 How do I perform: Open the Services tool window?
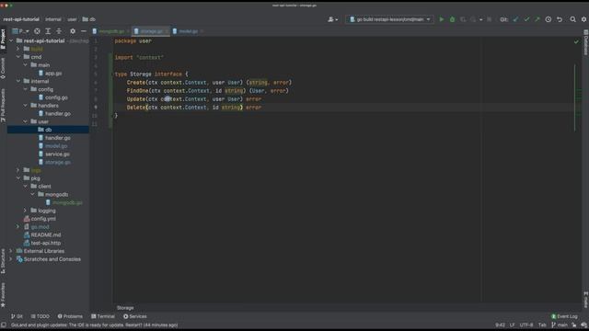(135, 316)
